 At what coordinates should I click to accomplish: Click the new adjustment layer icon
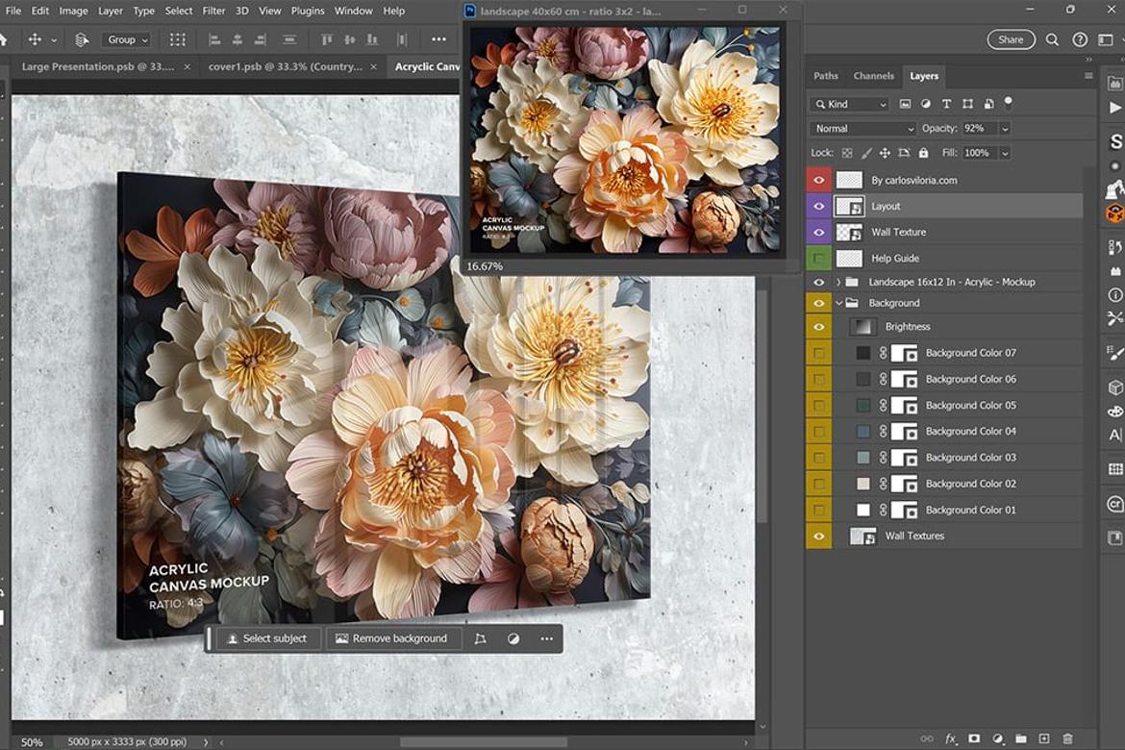point(998,738)
